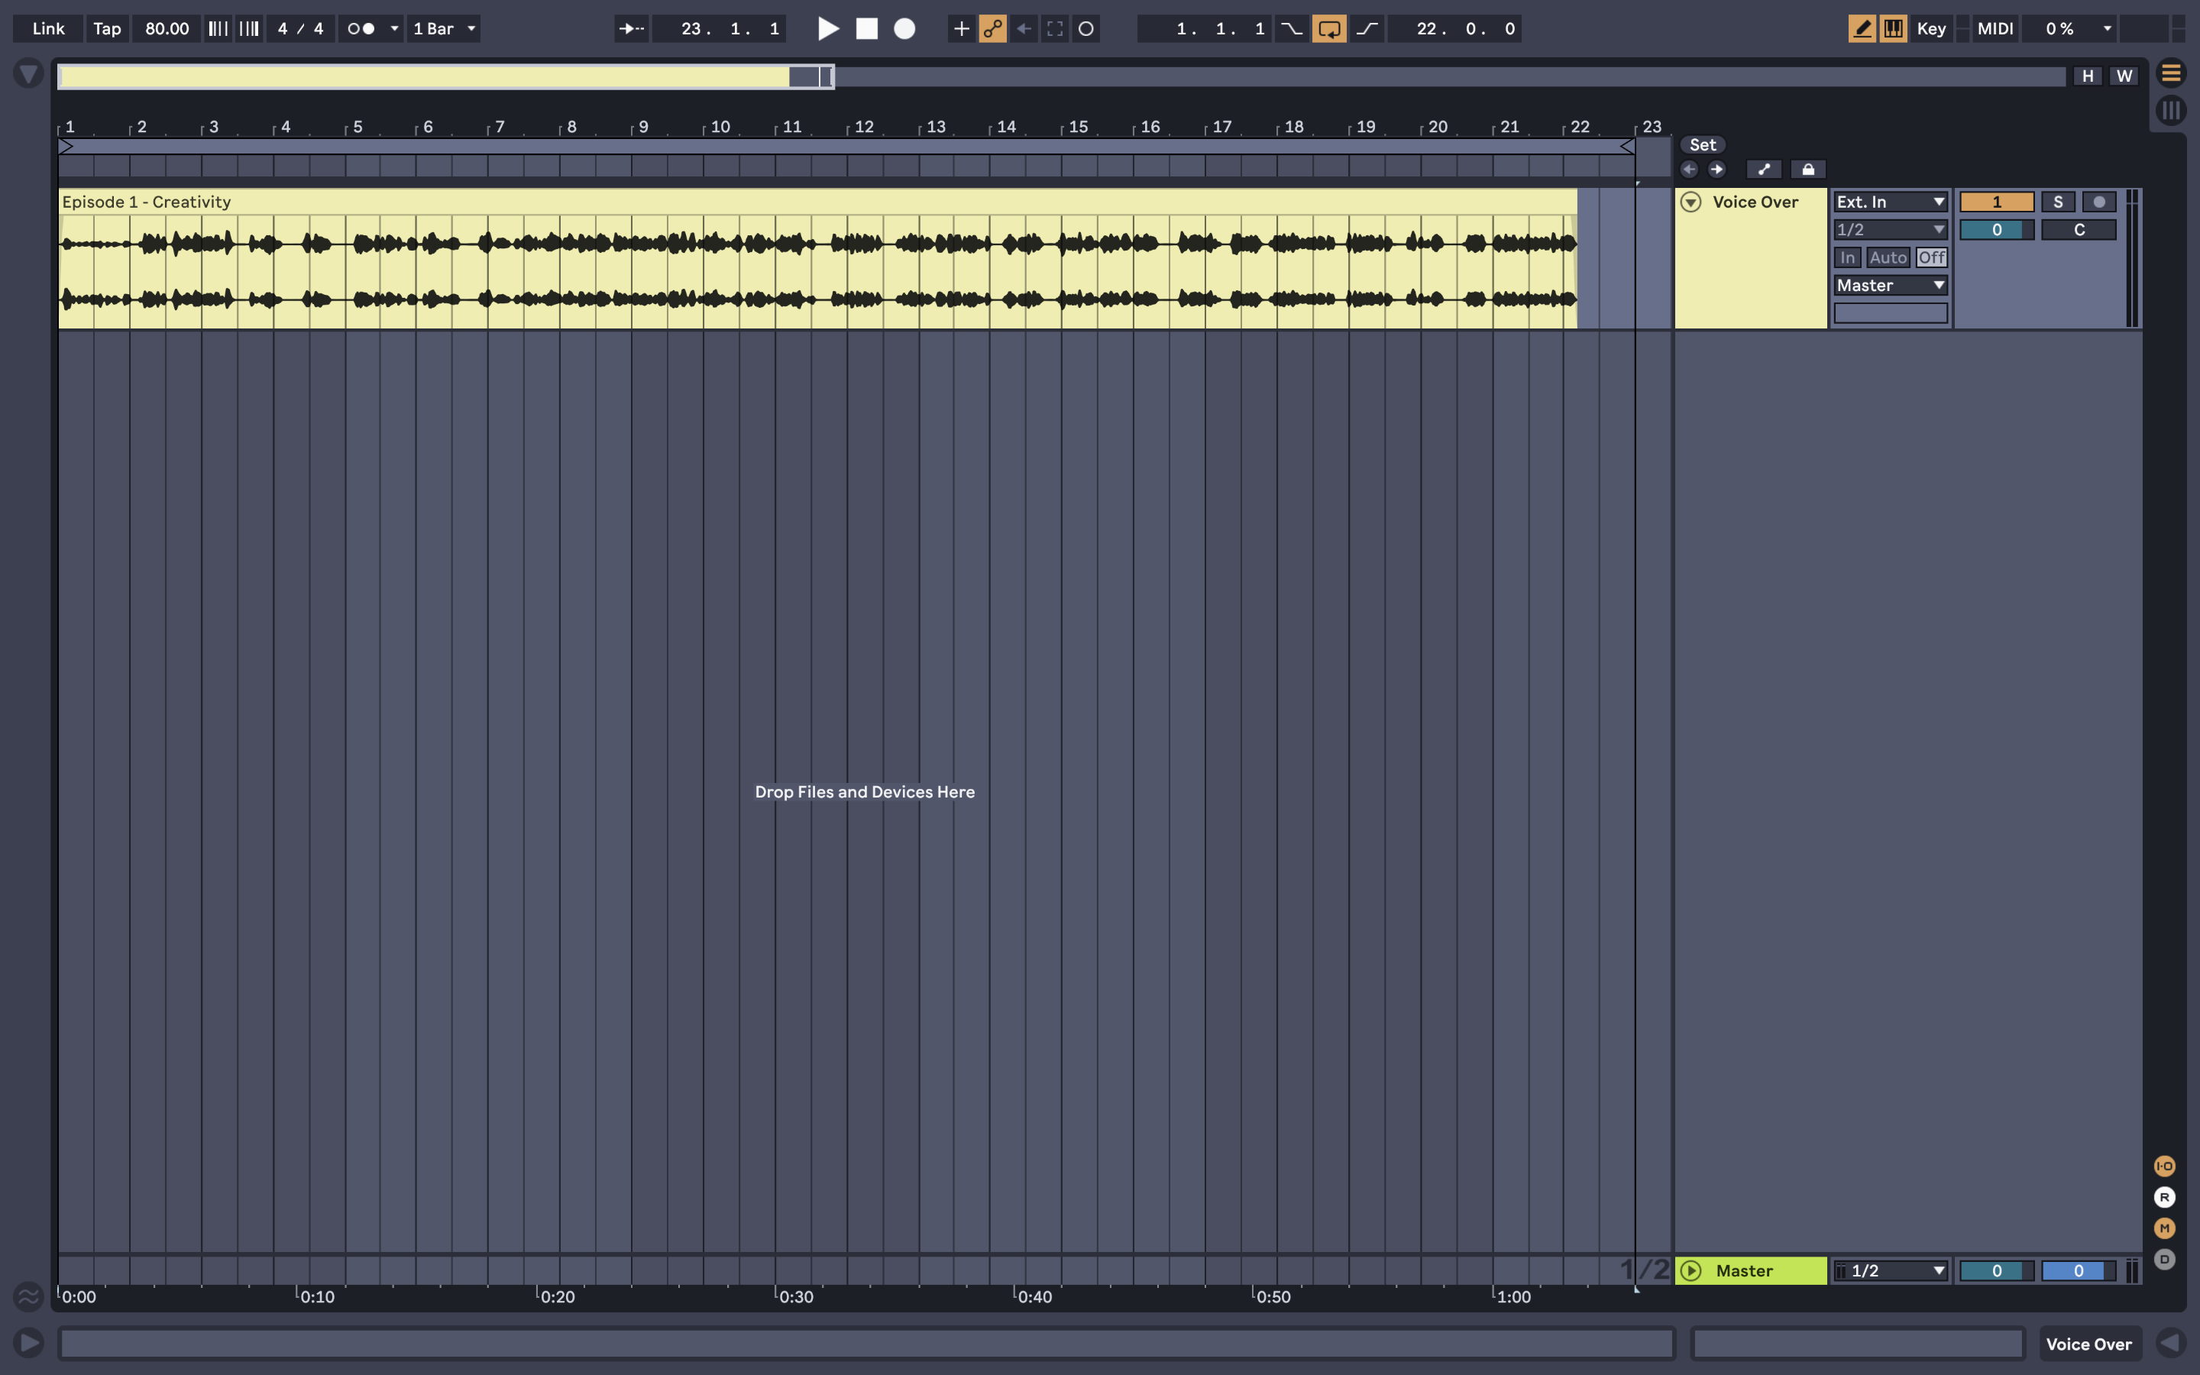This screenshot has width=2200, height=1375.
Task: Collapse the Voice Over track disclosure triangle
Action: point(1691,202)
